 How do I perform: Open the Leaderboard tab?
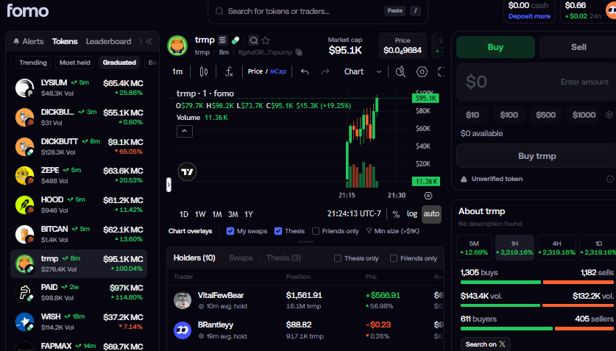[x=108, y=41]
